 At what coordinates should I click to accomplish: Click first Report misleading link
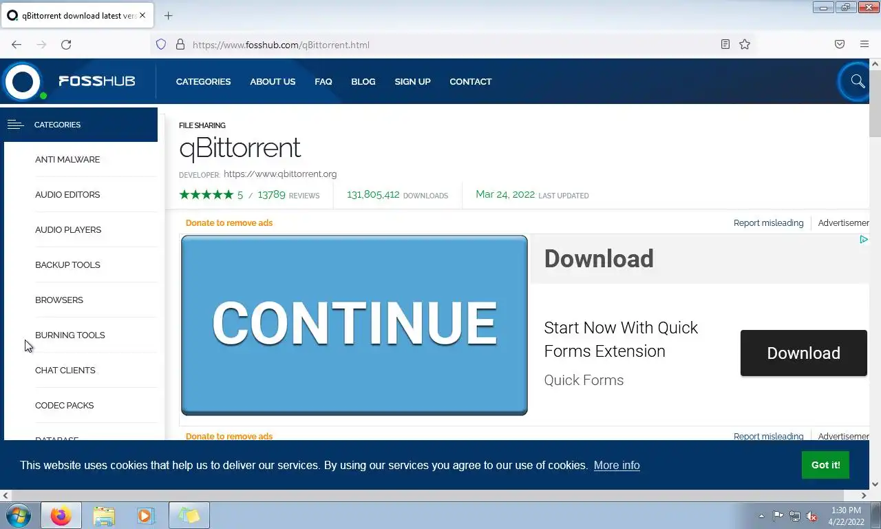pyautogui.click(x=768, y=222)
